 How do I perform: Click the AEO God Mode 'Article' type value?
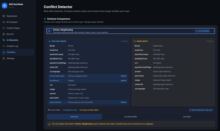click(x=70, y=46)
